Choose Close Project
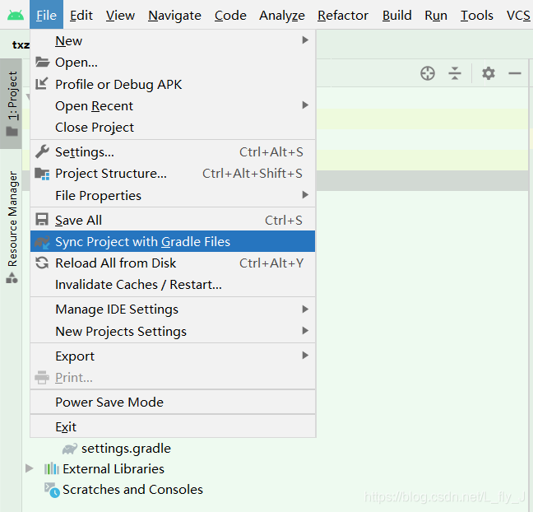533x512 pixels. (173, 128)
